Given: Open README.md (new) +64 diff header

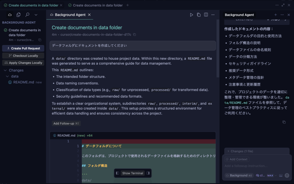Looking at the screenshot, I should click(133, 135).
